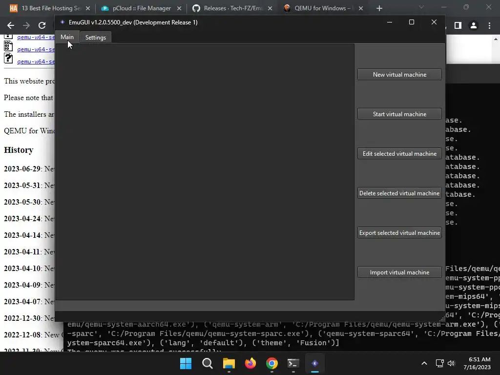Reload the page with the refresh icon

tap(42, 25)
